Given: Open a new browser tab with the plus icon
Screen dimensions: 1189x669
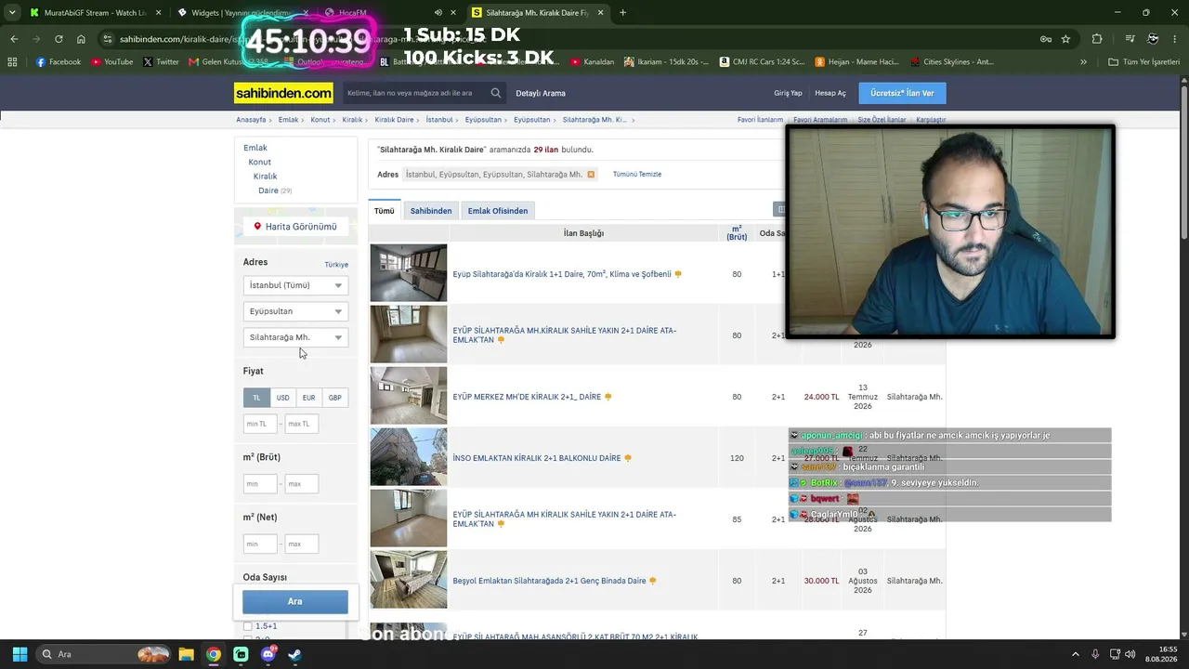Looking at the screenshot, I should [622, 13].
